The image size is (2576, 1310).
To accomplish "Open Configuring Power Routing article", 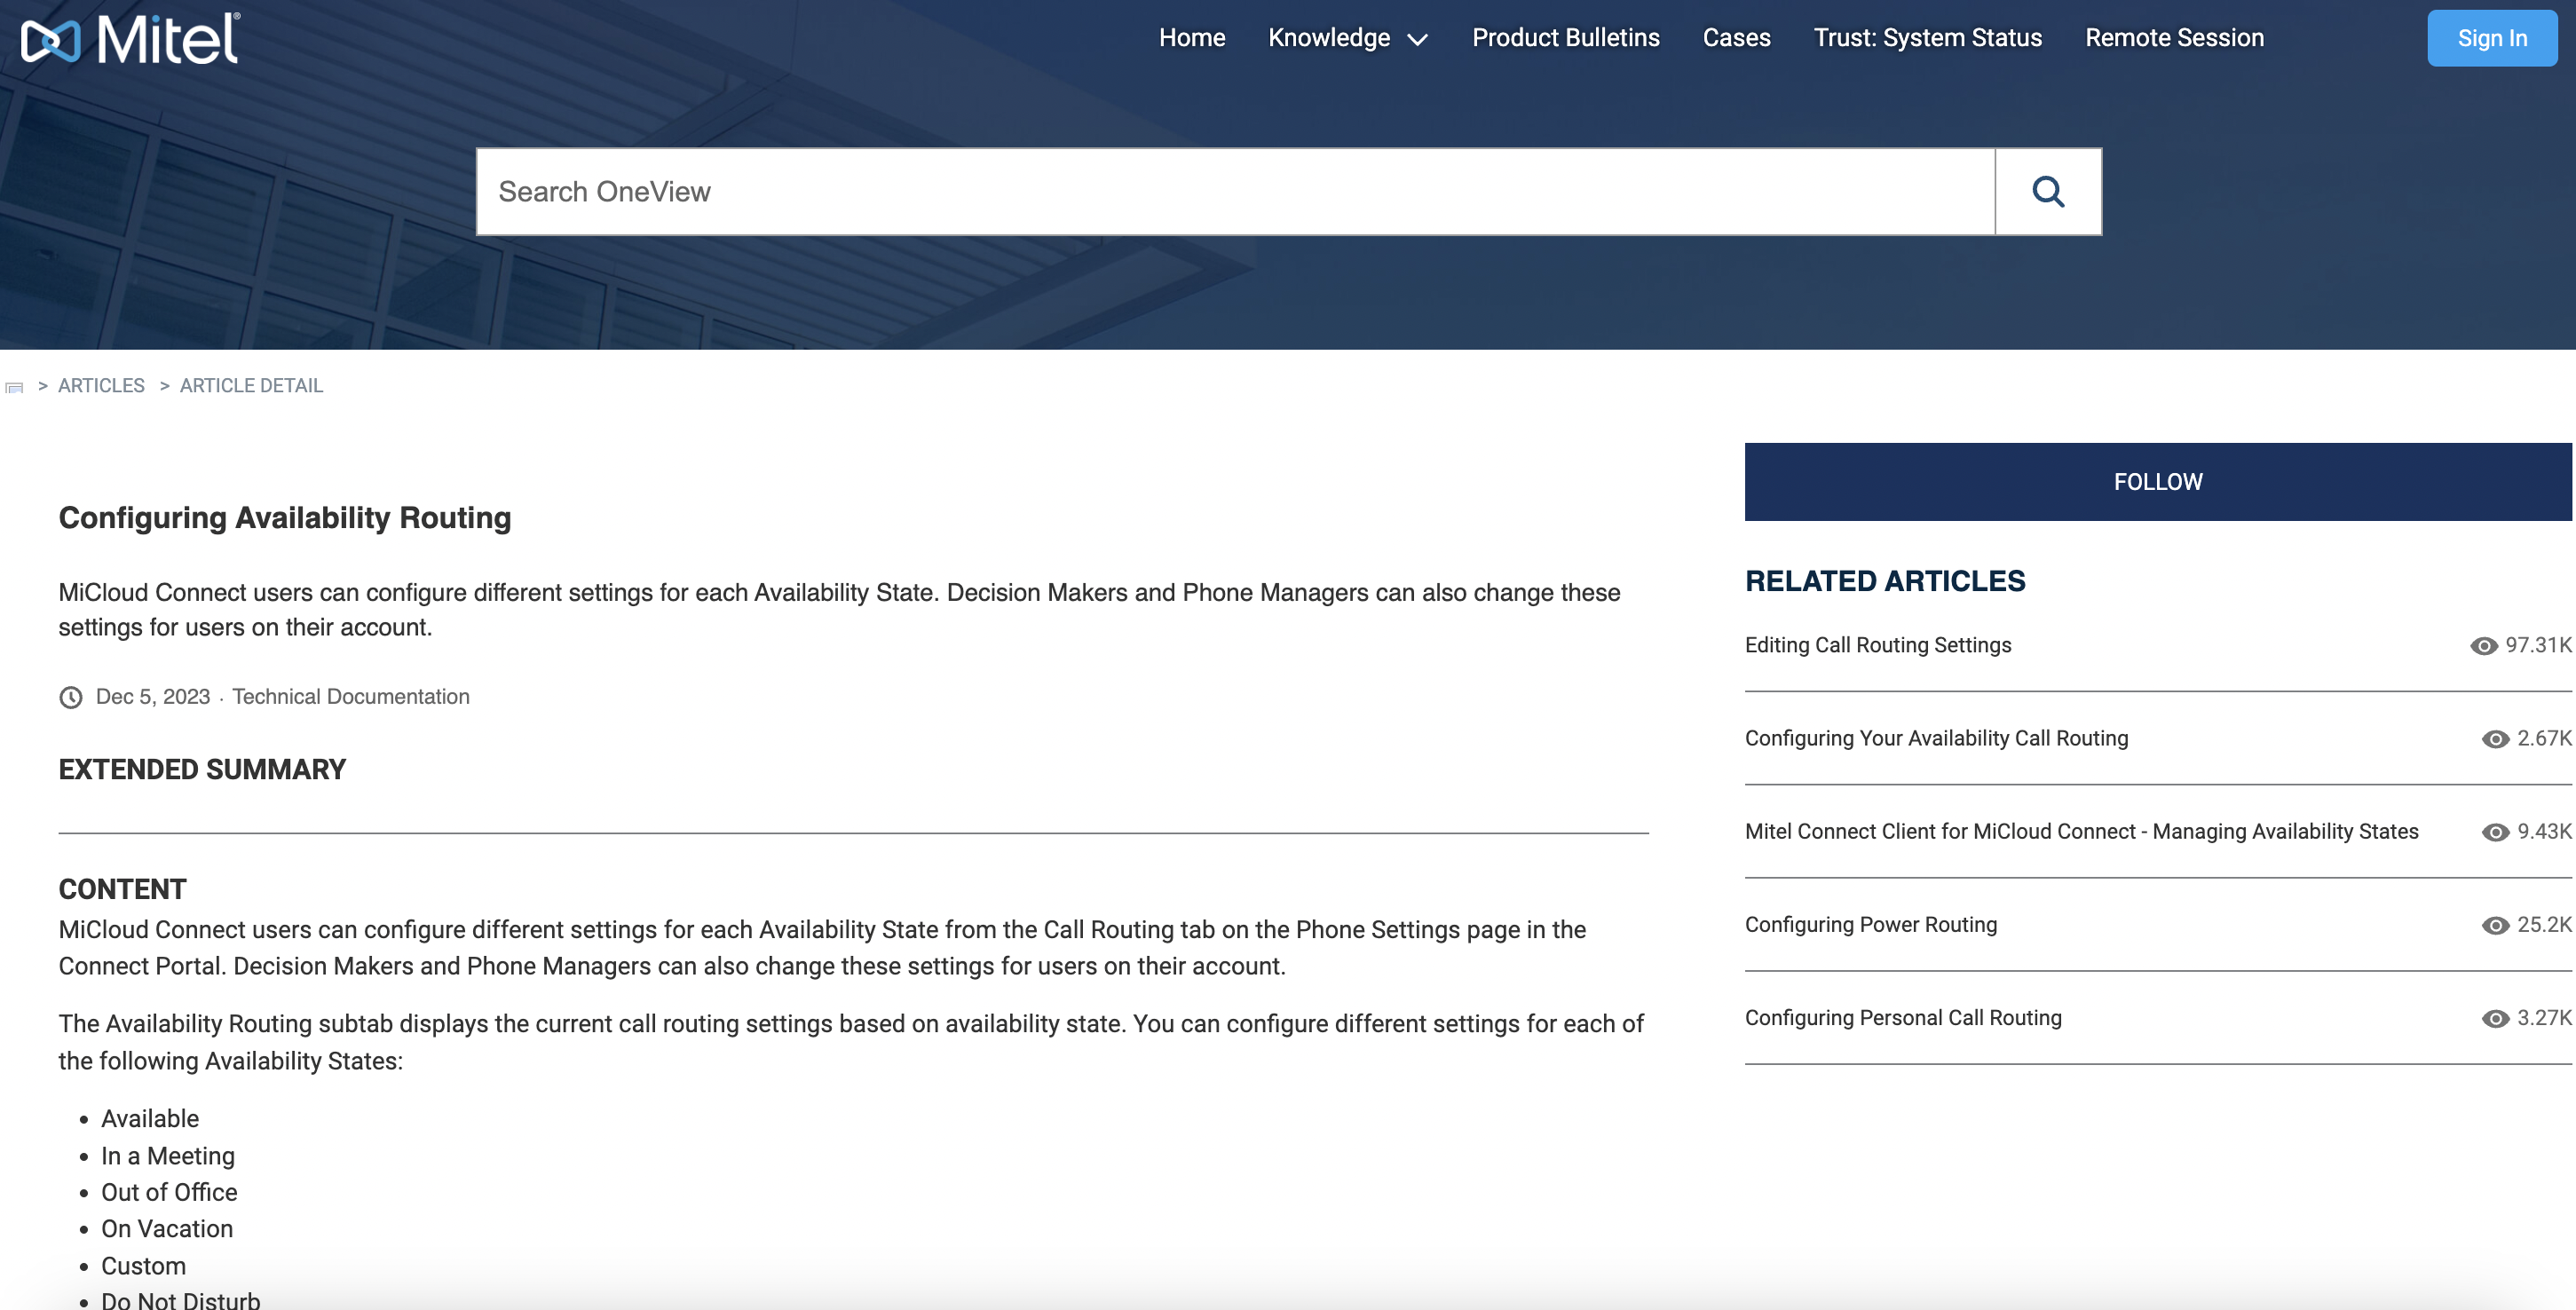I will (1871, 924).
